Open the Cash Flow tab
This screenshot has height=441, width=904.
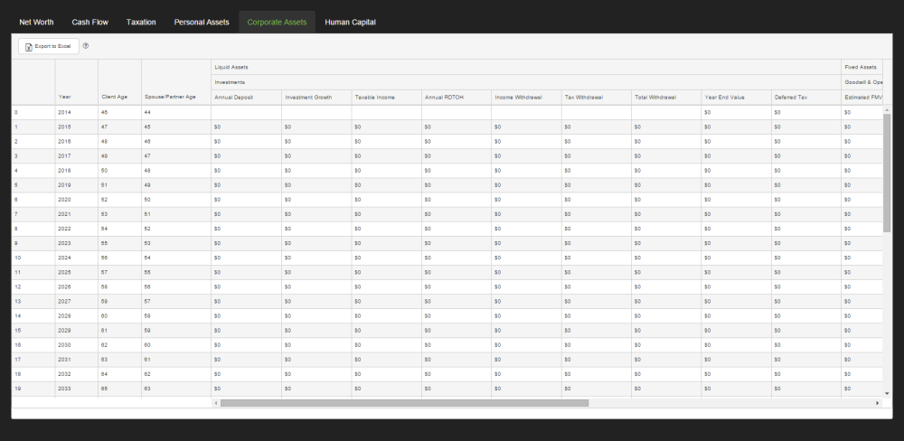pyautogui.click(x=90, y=22)
